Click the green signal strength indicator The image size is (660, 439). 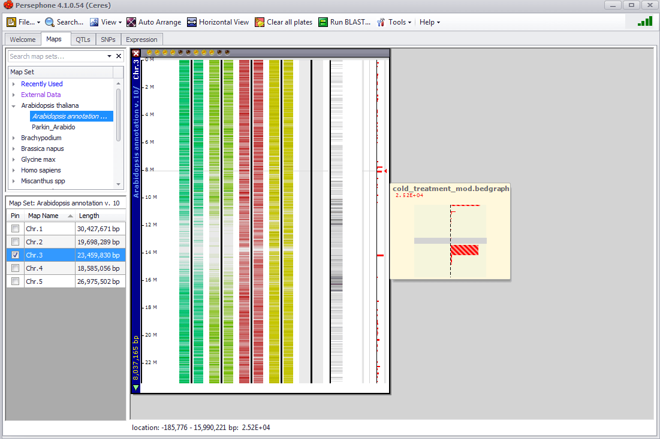point(643,20)
